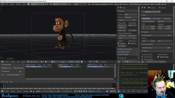Toggle Activity Culling checkbox in Camera Culling panel
This screenshot has width=175, height=98.
coord(158,57)
